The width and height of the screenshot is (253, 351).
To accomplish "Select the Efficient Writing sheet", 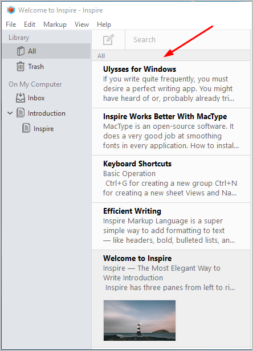I will (171, 226).
